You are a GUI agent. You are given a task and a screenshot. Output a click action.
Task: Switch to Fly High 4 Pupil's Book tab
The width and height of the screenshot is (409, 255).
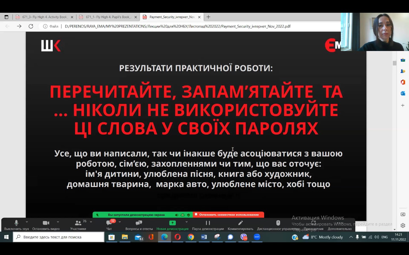point(108,17)
